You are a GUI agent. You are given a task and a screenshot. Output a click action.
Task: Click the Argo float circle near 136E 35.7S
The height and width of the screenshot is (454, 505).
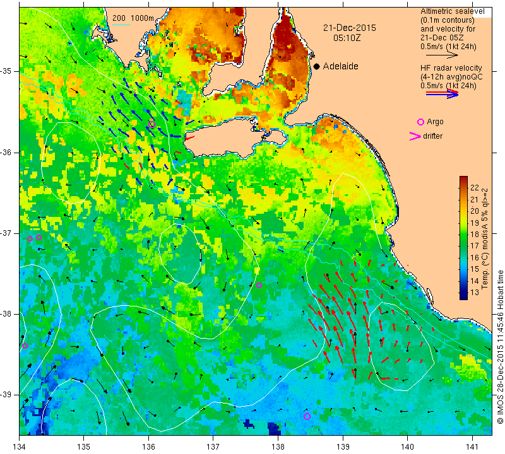152,124
